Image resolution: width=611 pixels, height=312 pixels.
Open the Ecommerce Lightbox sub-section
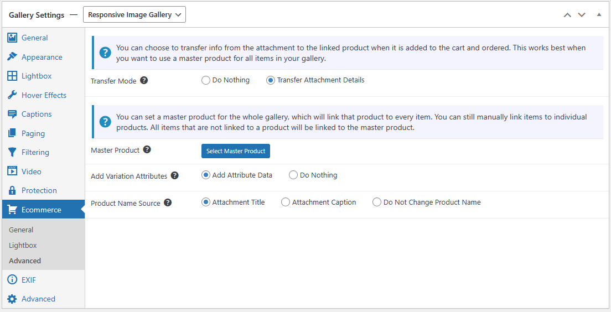tap(23, 245)
